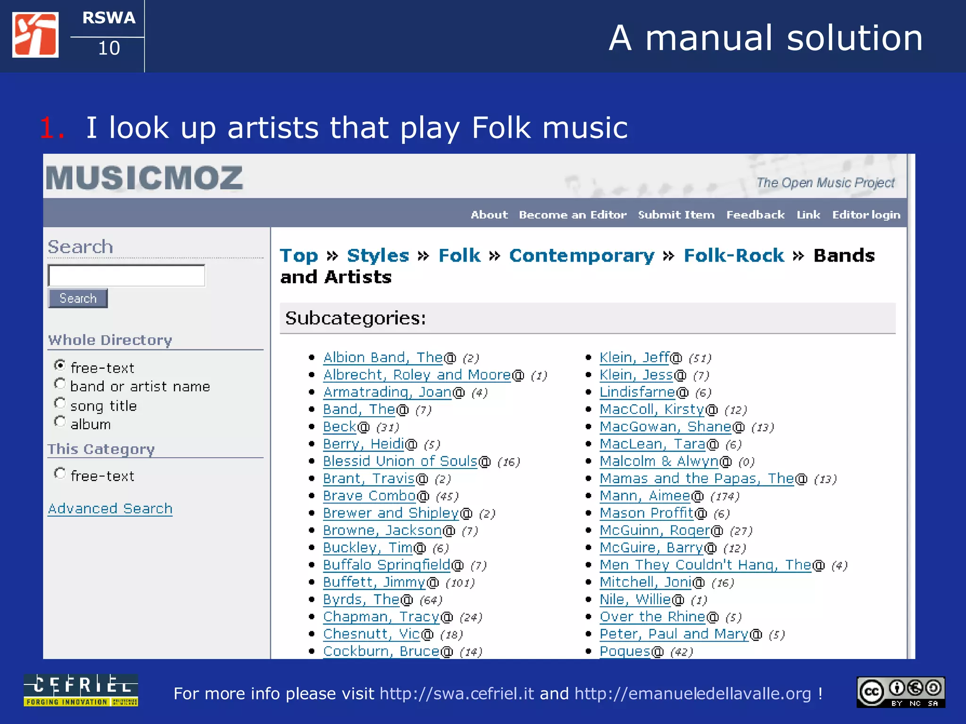Open Buffett, Jimmy subcategory
Viewport: 966px width, 724px height.
[375, 583]
